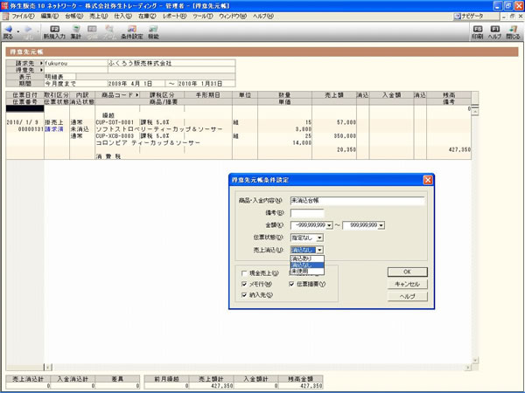Click the 戻る back arrow icon
Screen dimensions: 525x393
[x=9, y=29]
